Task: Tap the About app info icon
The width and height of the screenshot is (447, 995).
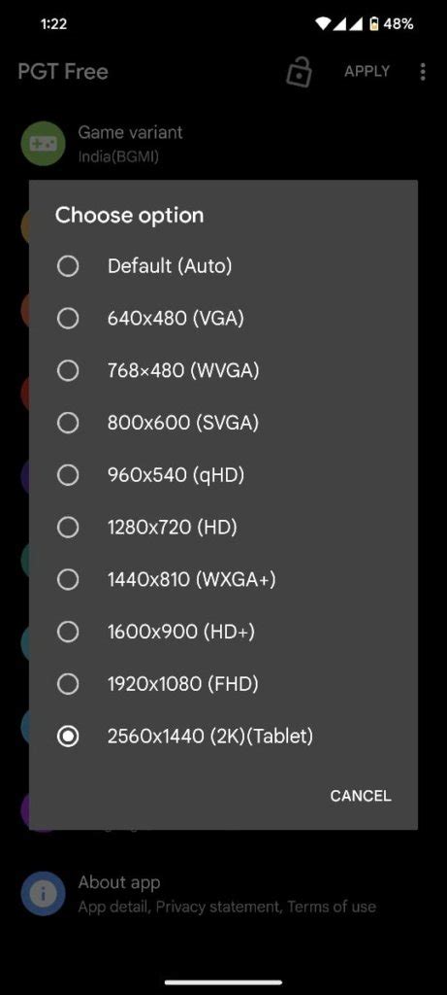Action: (x=43, y=894)
